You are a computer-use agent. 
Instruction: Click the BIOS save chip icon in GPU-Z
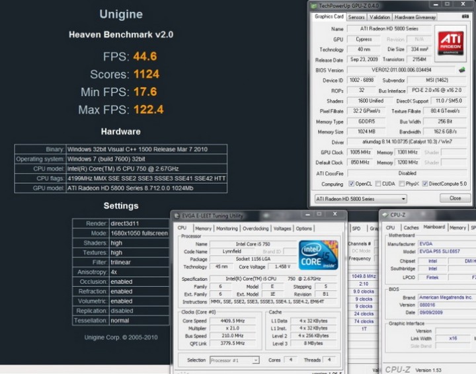coord(461,70)
